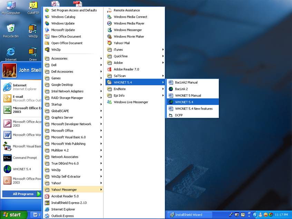Screen dimensions: 292x219
Task: Click the Windows start button
Action: 12,215
